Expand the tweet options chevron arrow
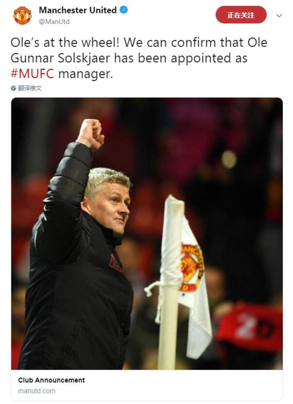The height and width of the screenshot is (404, 293). tap(279, 15)
